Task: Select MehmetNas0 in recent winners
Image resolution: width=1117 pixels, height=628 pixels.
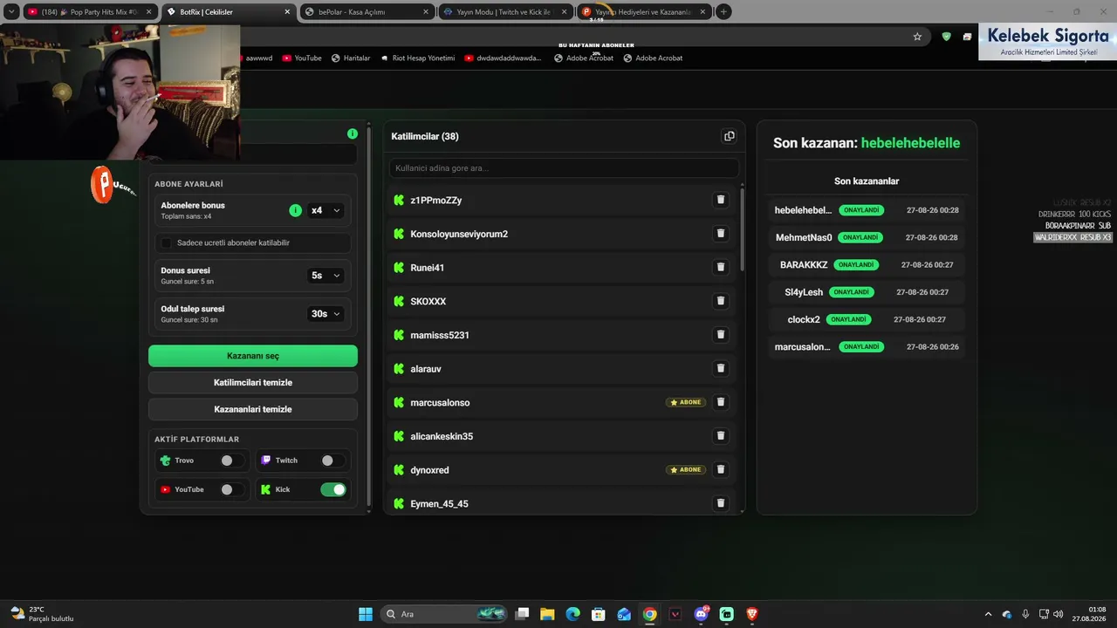Action: 867,237
